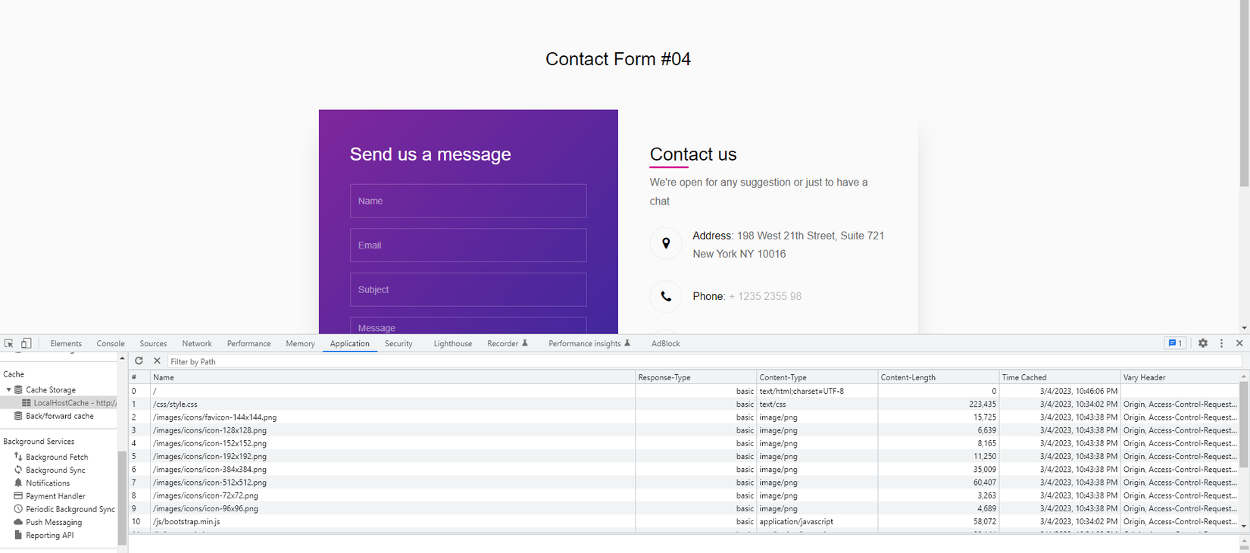Click the Reporting API document icon
Image resolution: width=1250 pixels, height=553 pixels.
18,535
